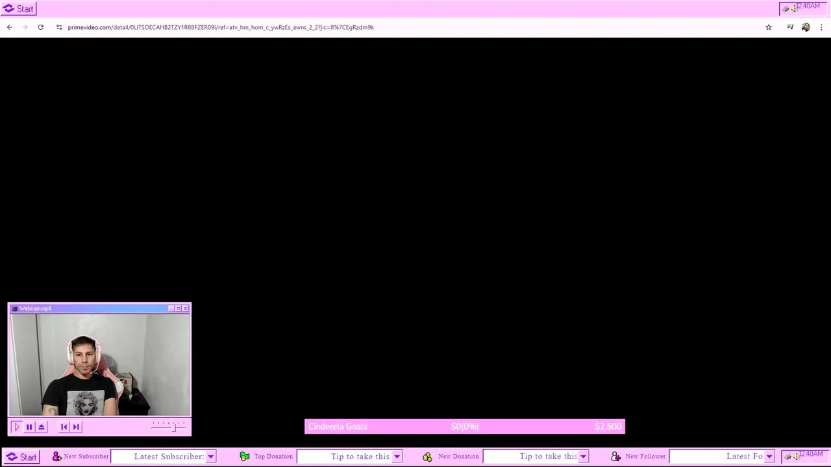Screen dimensions: 831x467
Task: Go back to the previous browser page
Action: point(9,27)
